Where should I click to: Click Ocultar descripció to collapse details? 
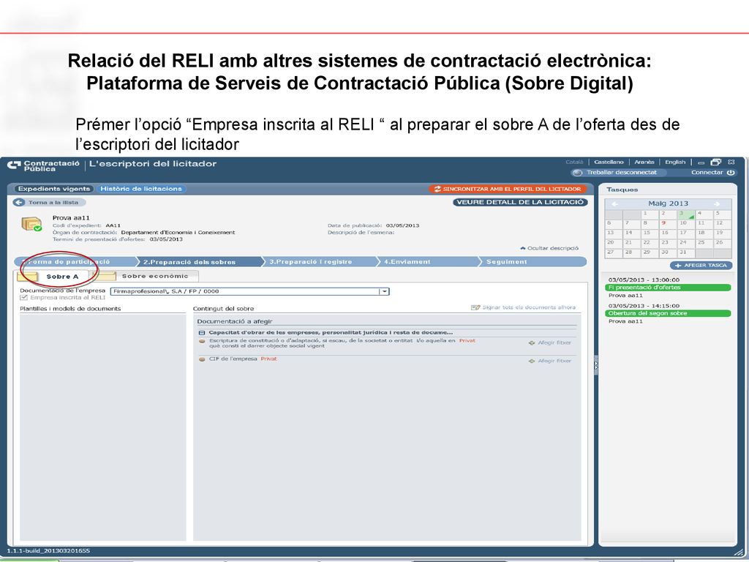coord(549,249)
